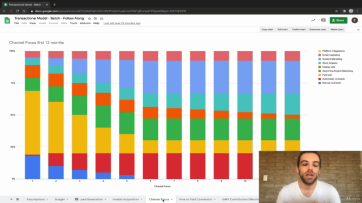
Task: Select Platform Integrations legend swatch
Action: tap(320, 51)
